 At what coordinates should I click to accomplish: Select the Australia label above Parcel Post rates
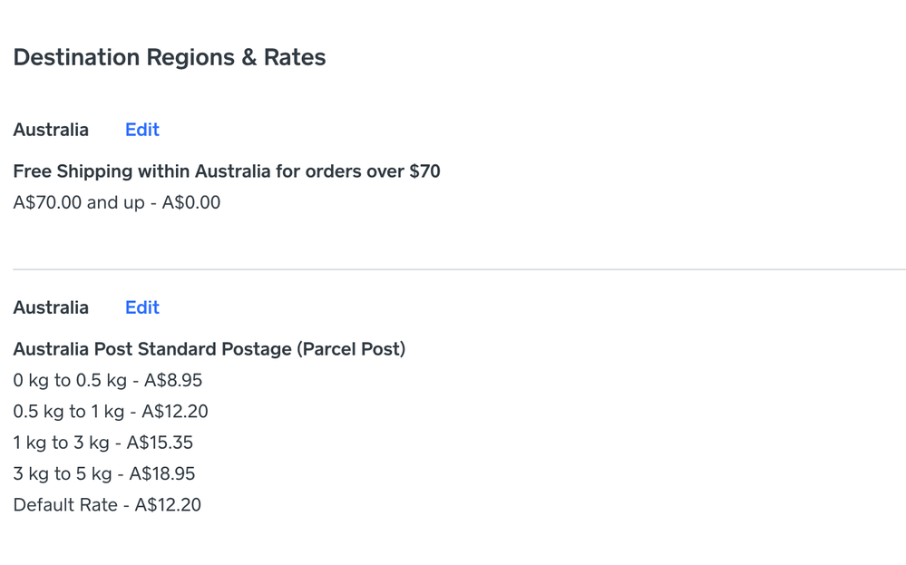pyautogui.click(x=51, y=307)
